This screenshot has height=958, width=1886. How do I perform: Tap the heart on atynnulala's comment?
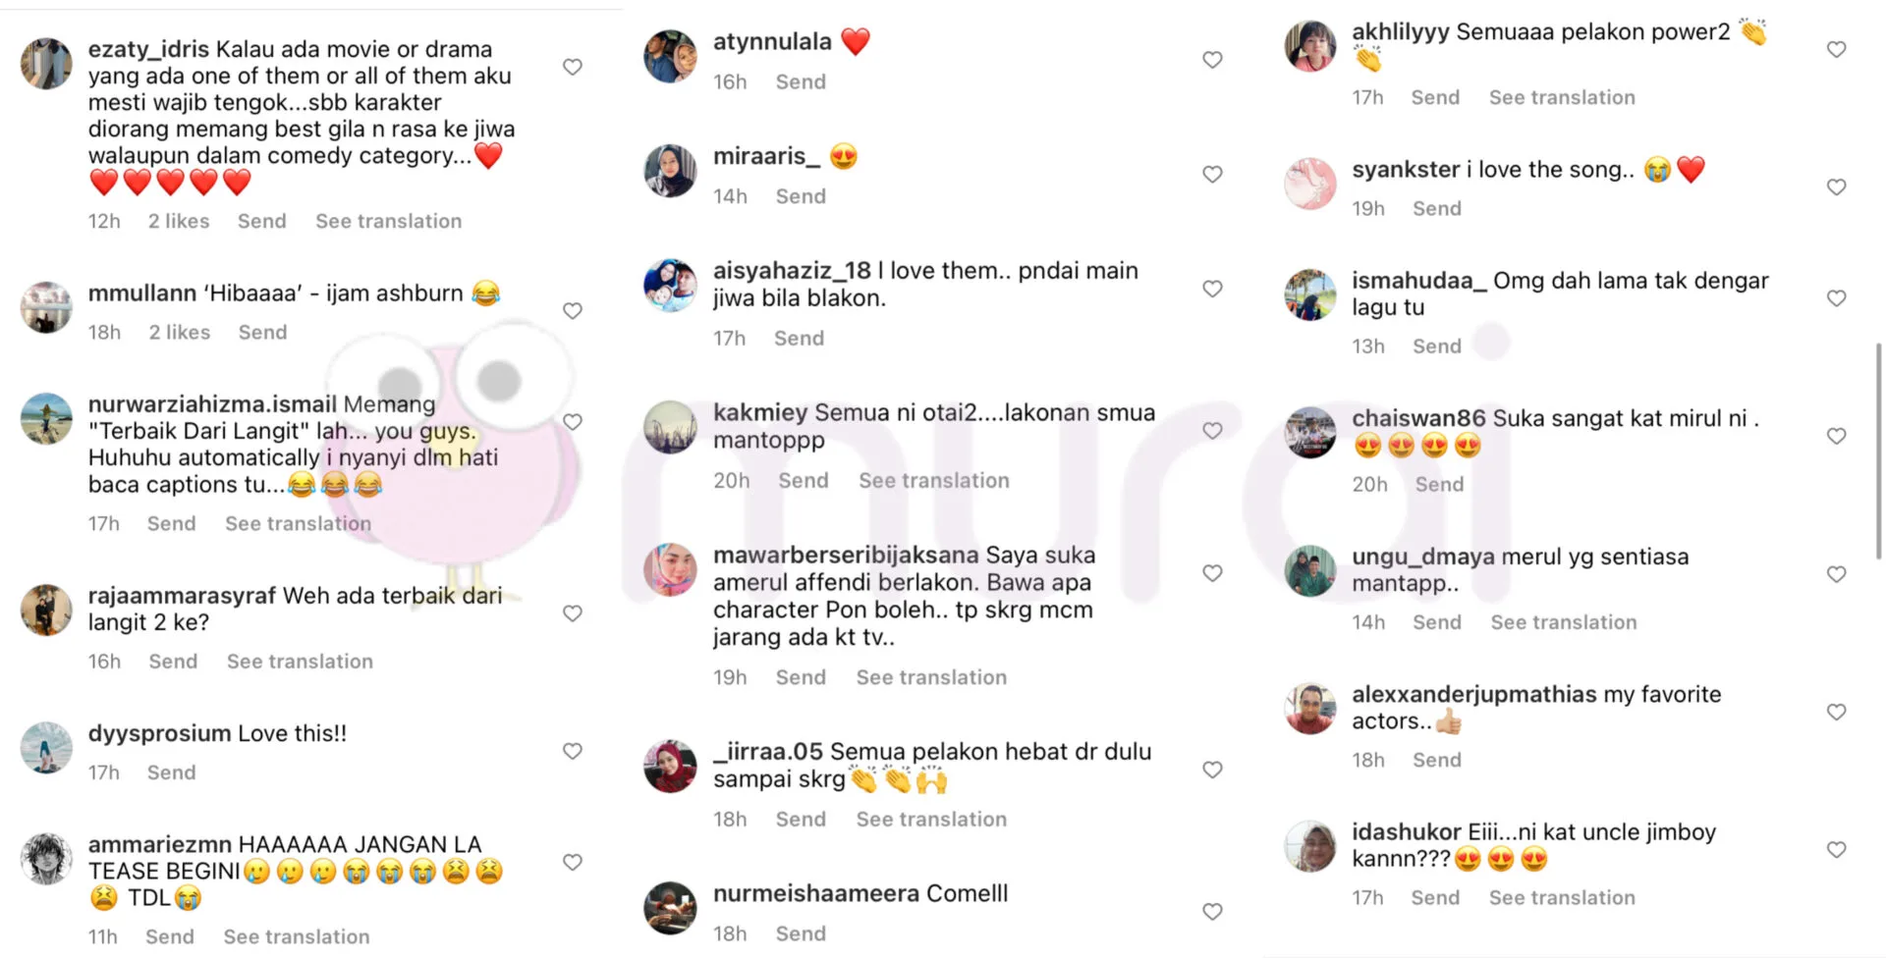(x=1213, y=60)
